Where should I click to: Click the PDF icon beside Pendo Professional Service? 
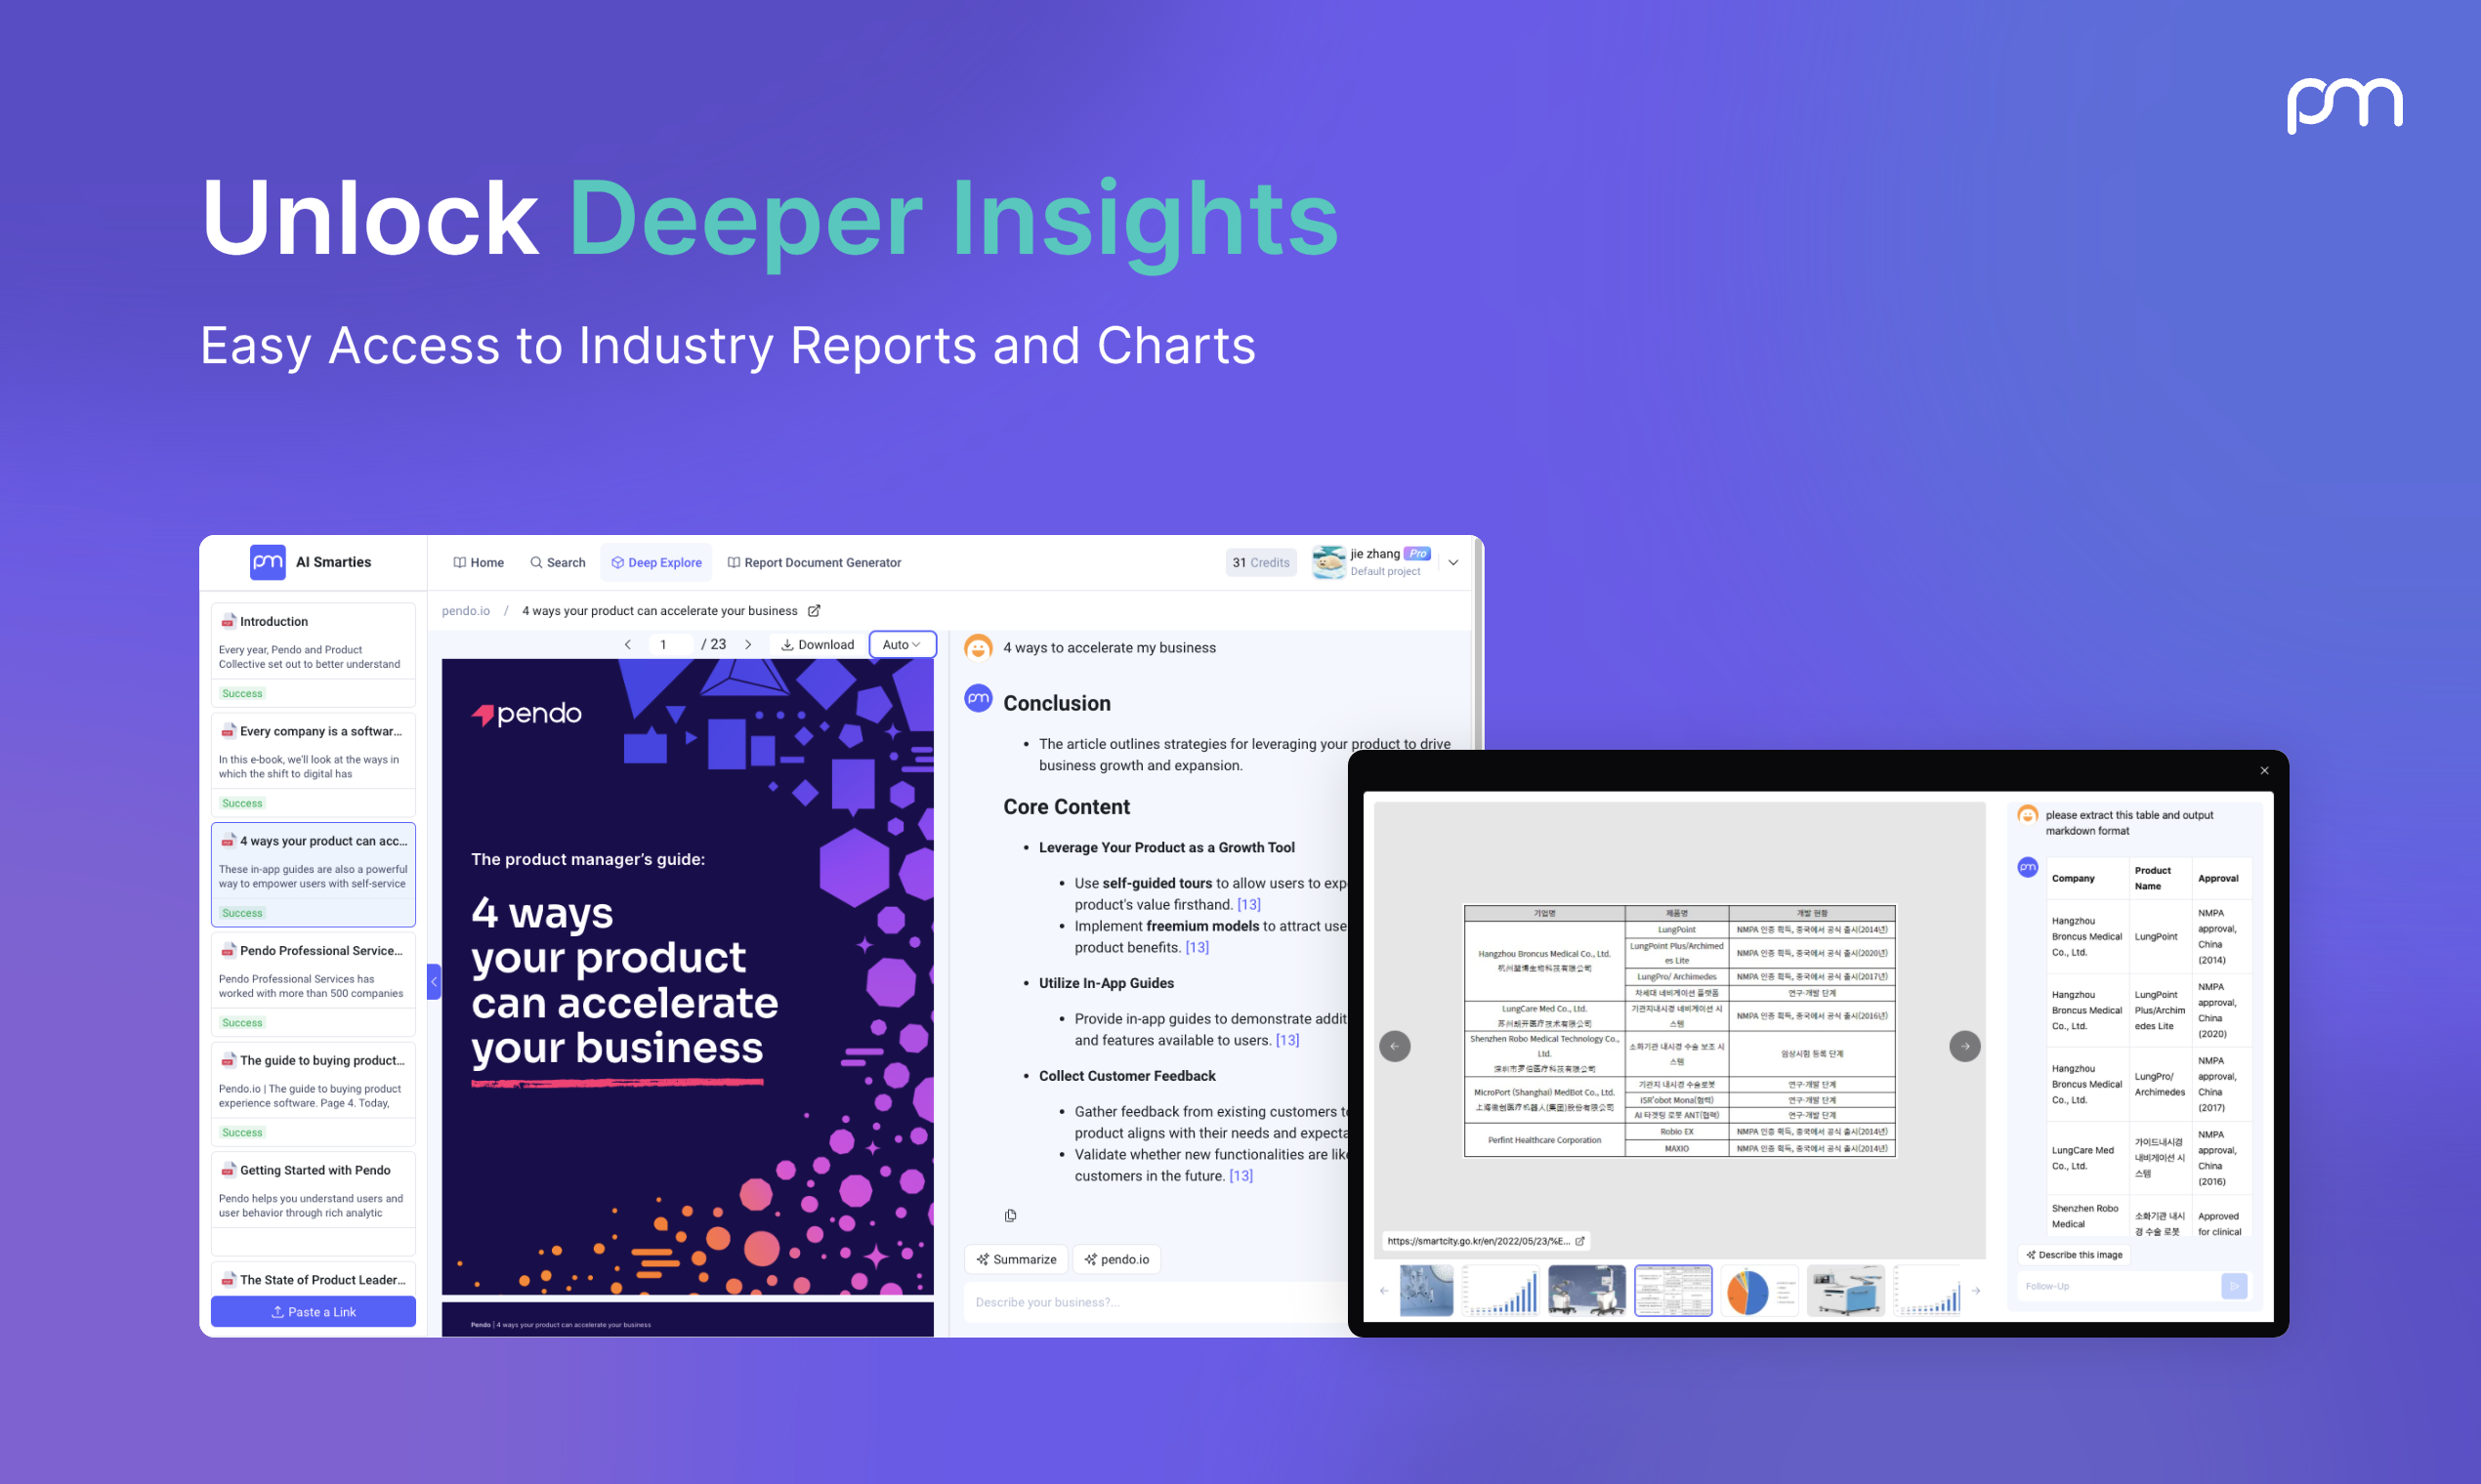(x=229, y=950)
